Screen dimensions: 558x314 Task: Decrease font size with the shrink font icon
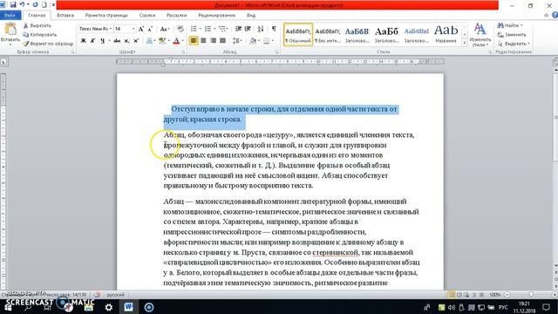pyautogui.click(x=150, y=29)
